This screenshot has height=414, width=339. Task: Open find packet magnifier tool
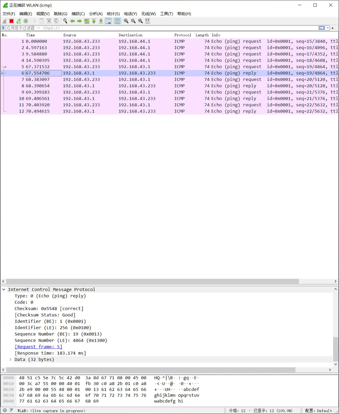65,21
